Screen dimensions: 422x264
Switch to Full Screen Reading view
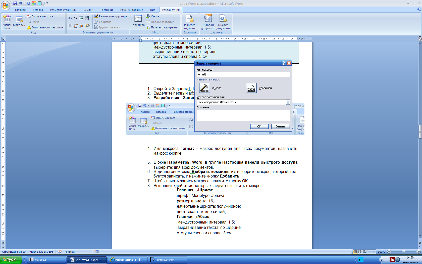pyautogui.click(x=360, y=252)
